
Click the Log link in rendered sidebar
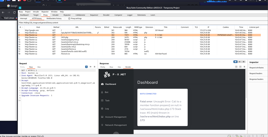(x=107, y=109)
